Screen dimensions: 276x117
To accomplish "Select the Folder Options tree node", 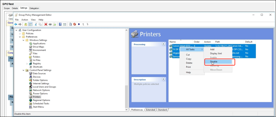I will (x=40, y=80).
